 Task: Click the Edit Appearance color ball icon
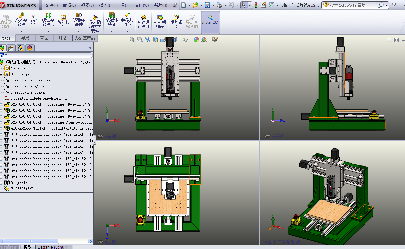click(196, 40)
